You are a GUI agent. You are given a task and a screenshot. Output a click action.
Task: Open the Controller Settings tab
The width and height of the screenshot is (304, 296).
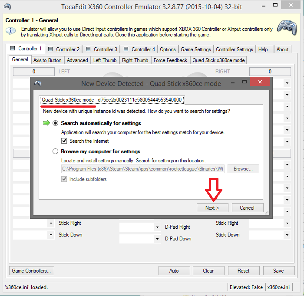[x=235, y=49]
